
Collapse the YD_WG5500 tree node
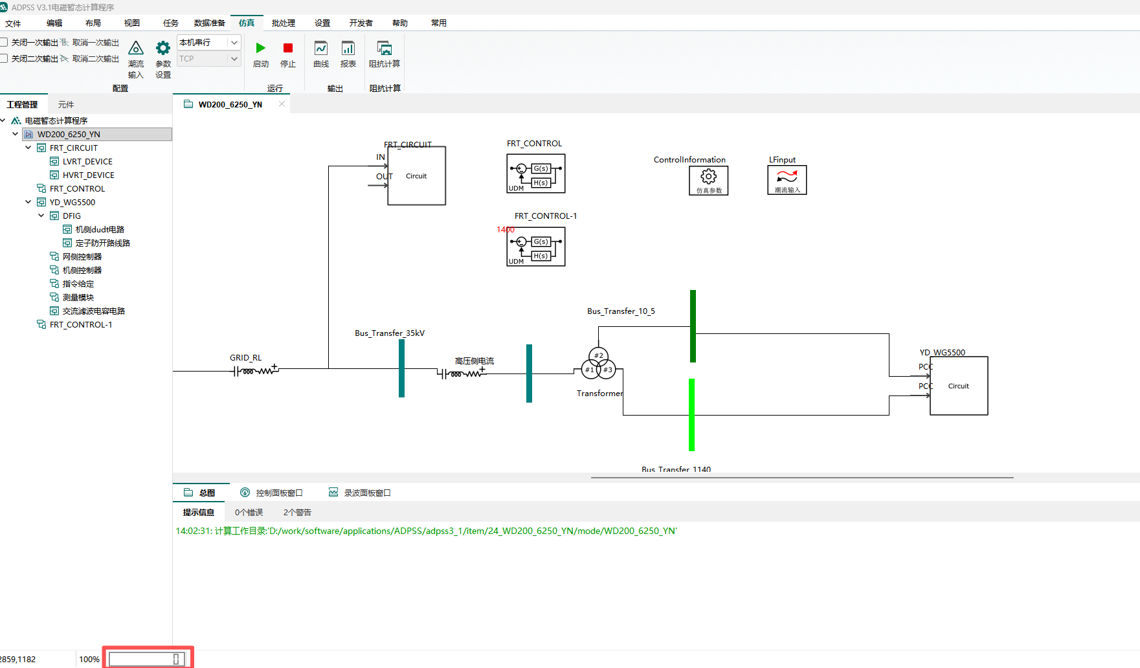pos(28,202)
